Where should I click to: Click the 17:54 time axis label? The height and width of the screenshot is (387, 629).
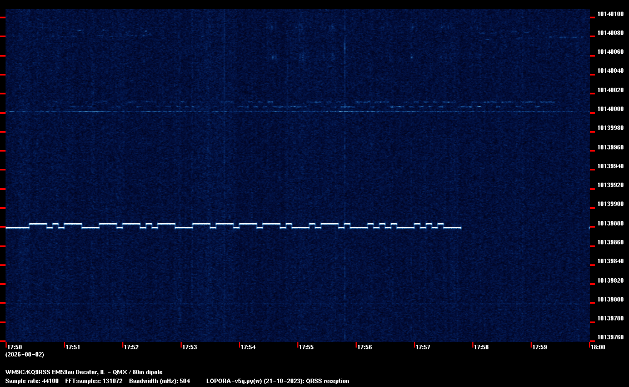point(248,347)
